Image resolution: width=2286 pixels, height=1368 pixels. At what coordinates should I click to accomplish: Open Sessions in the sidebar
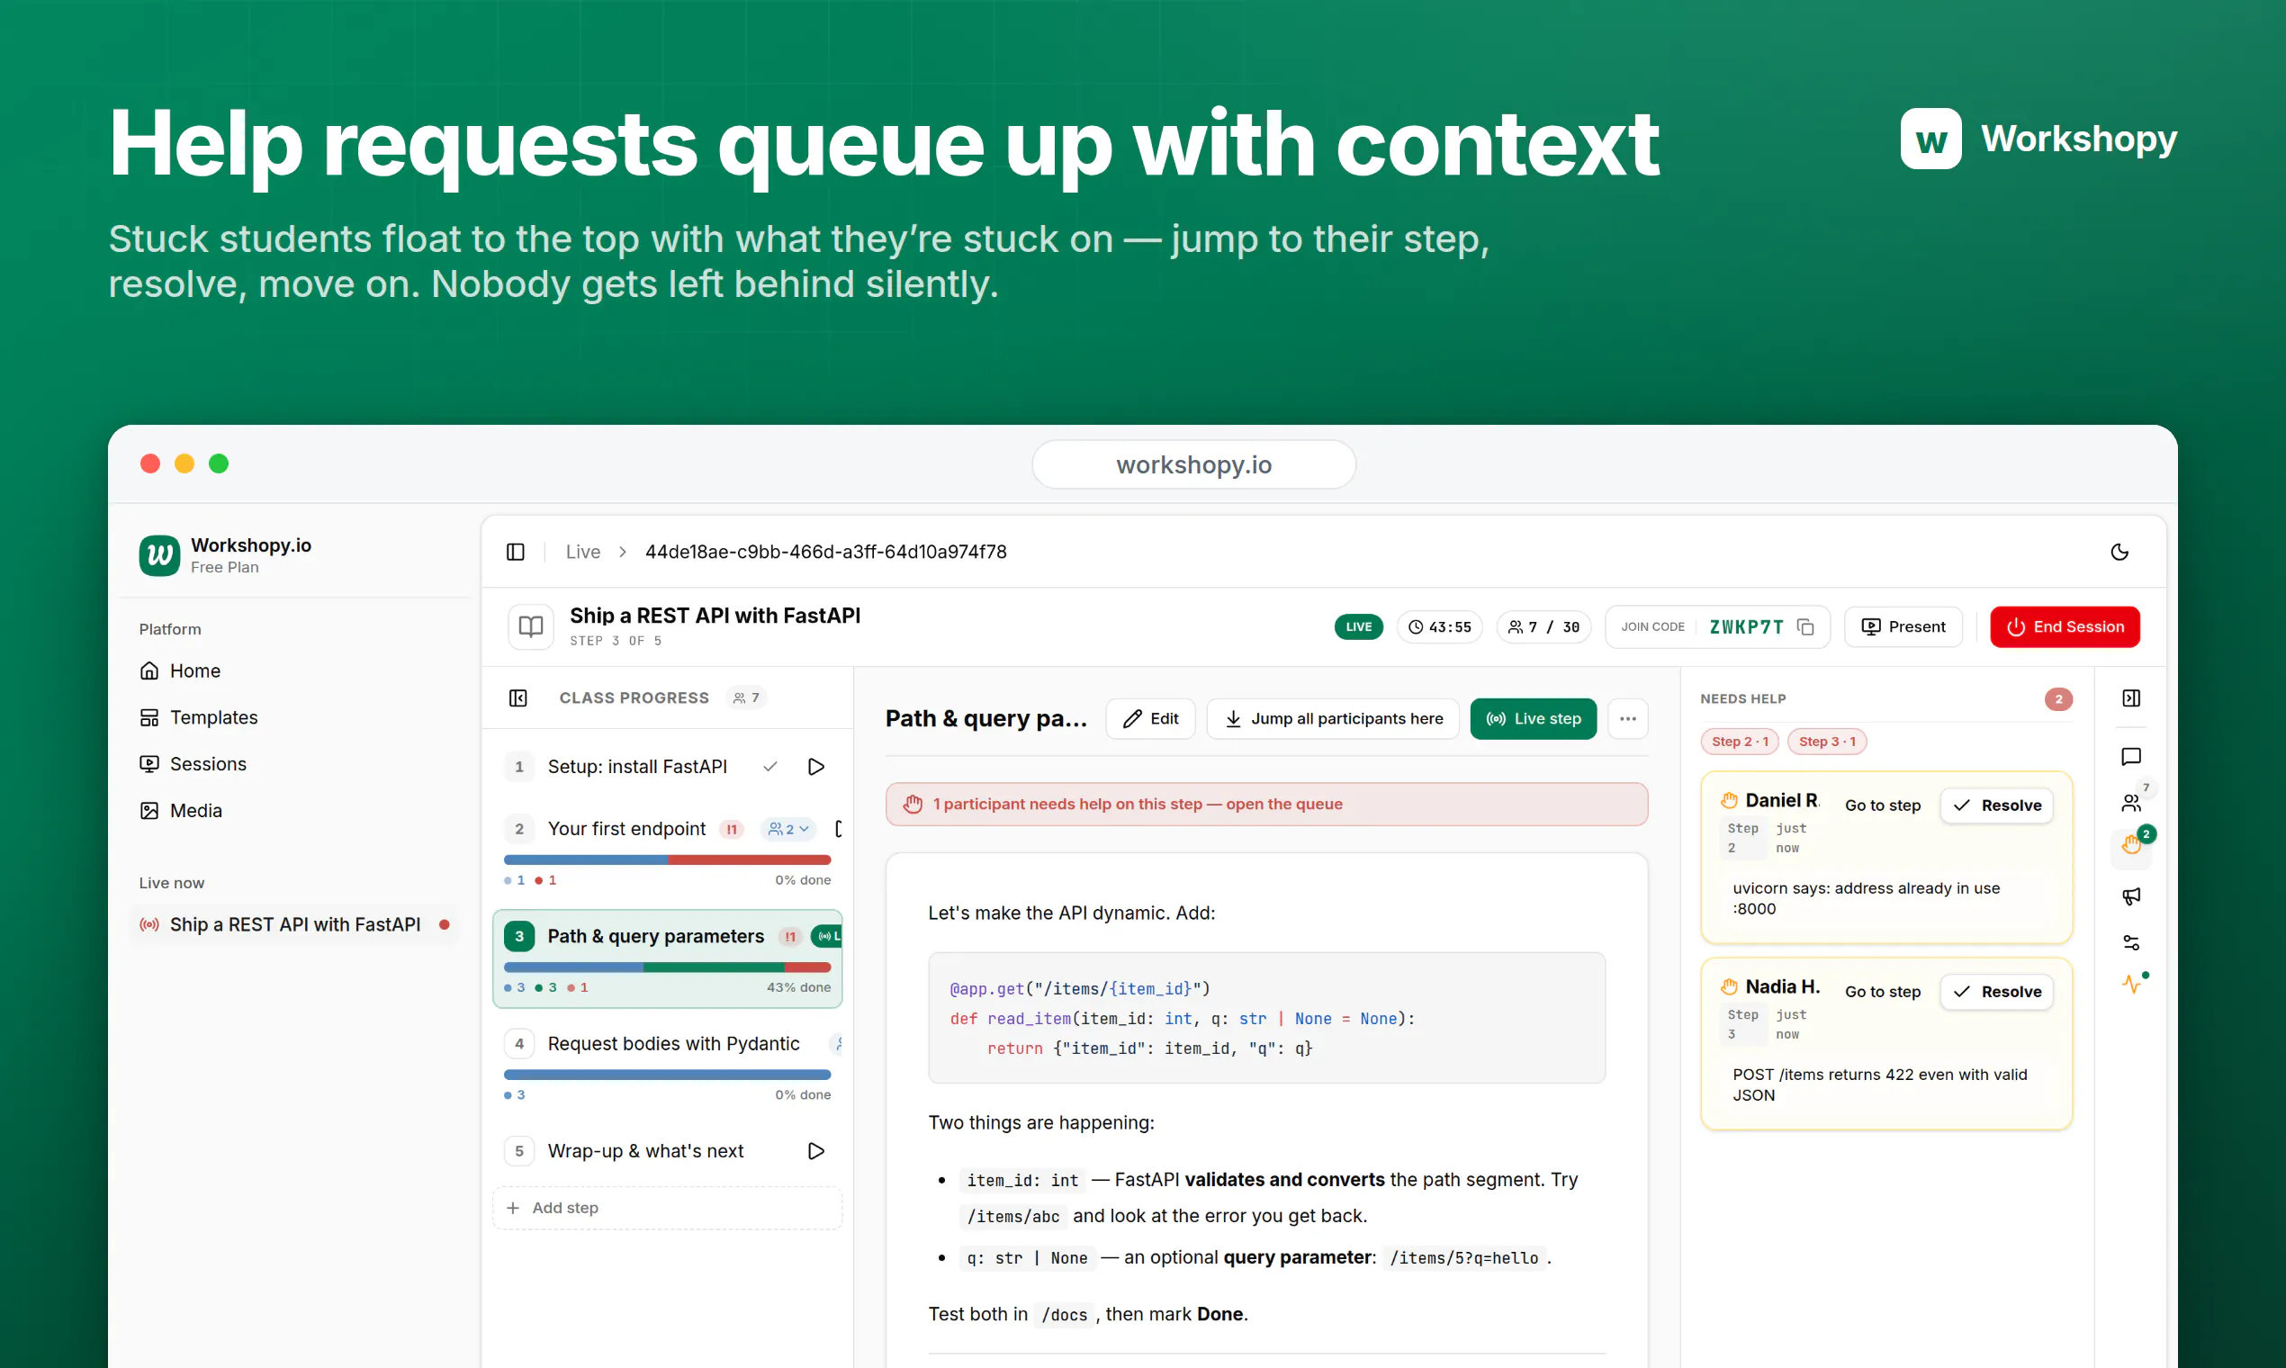193,764
